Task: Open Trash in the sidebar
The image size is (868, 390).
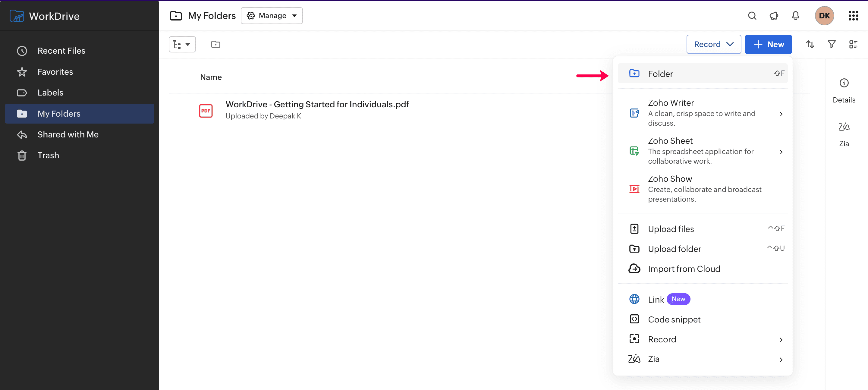Action: [x=49, y=155]
